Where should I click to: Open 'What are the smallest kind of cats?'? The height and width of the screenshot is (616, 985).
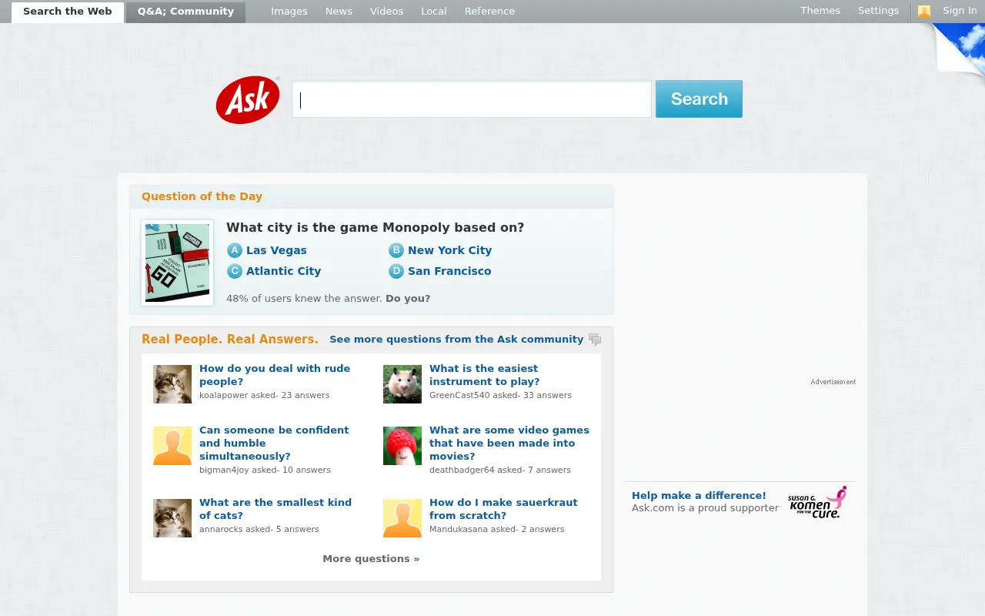tap(275, 509)
